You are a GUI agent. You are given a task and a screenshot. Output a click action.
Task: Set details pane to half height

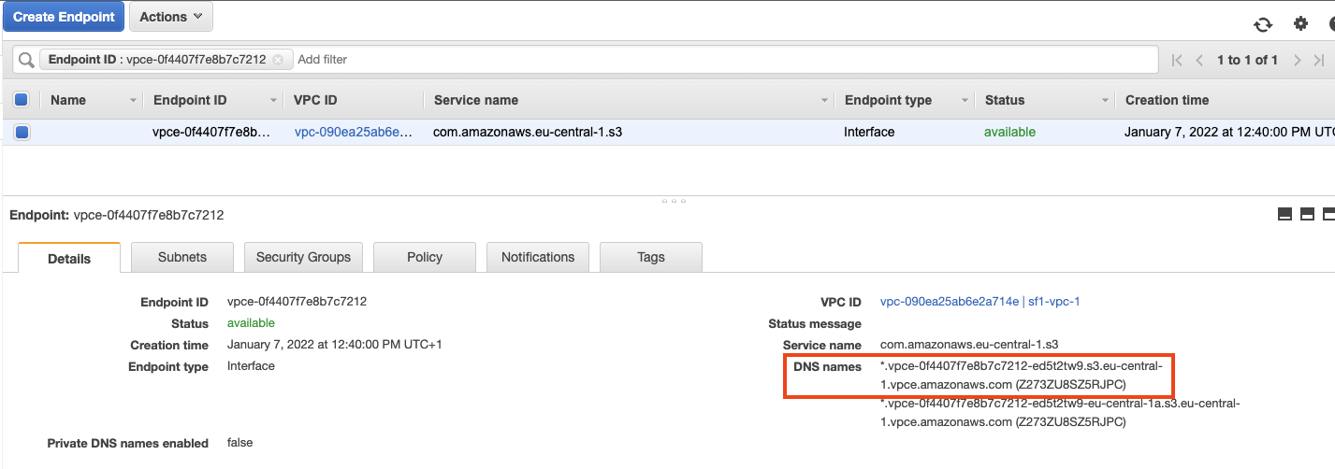coord(1308,215)
